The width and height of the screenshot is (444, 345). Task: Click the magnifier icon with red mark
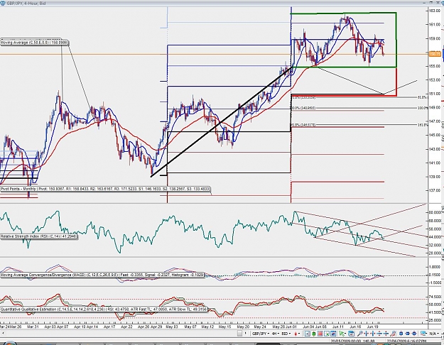(393, 334)
